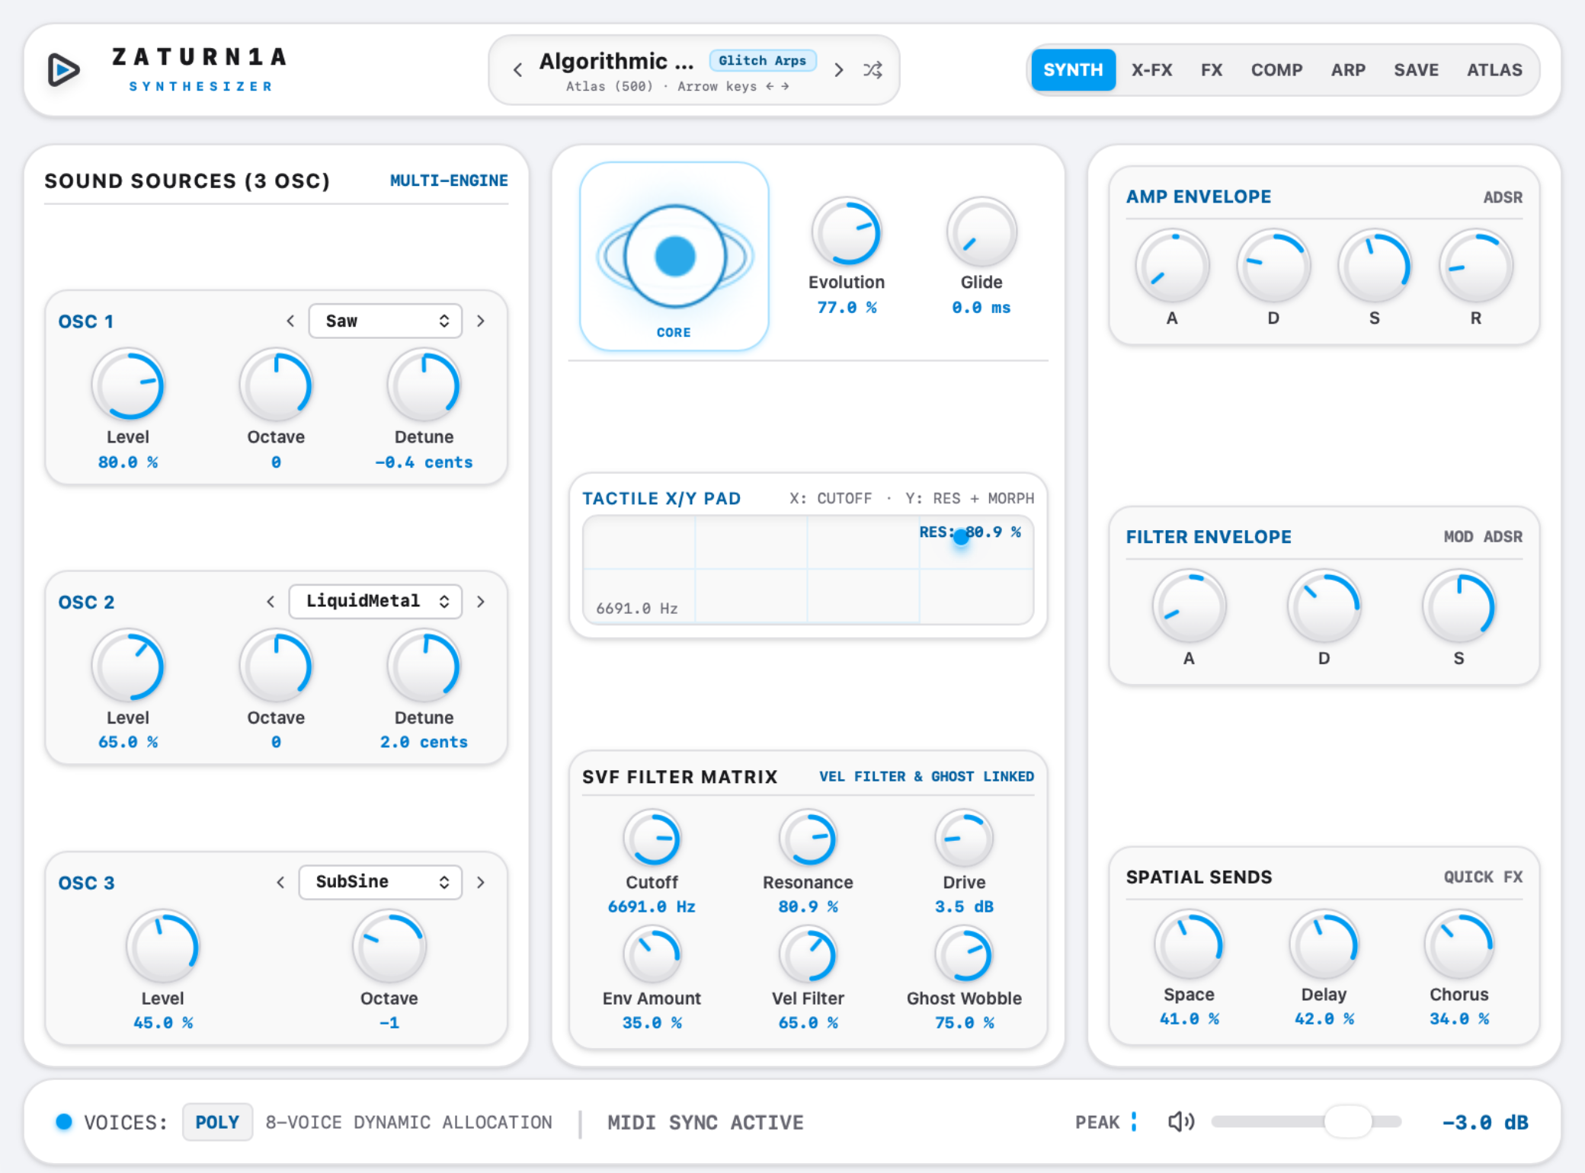The height and width of the screenshot is (1173, 1585).
Task: Click the Glitch Arps category tag
Action: (763, 60)
